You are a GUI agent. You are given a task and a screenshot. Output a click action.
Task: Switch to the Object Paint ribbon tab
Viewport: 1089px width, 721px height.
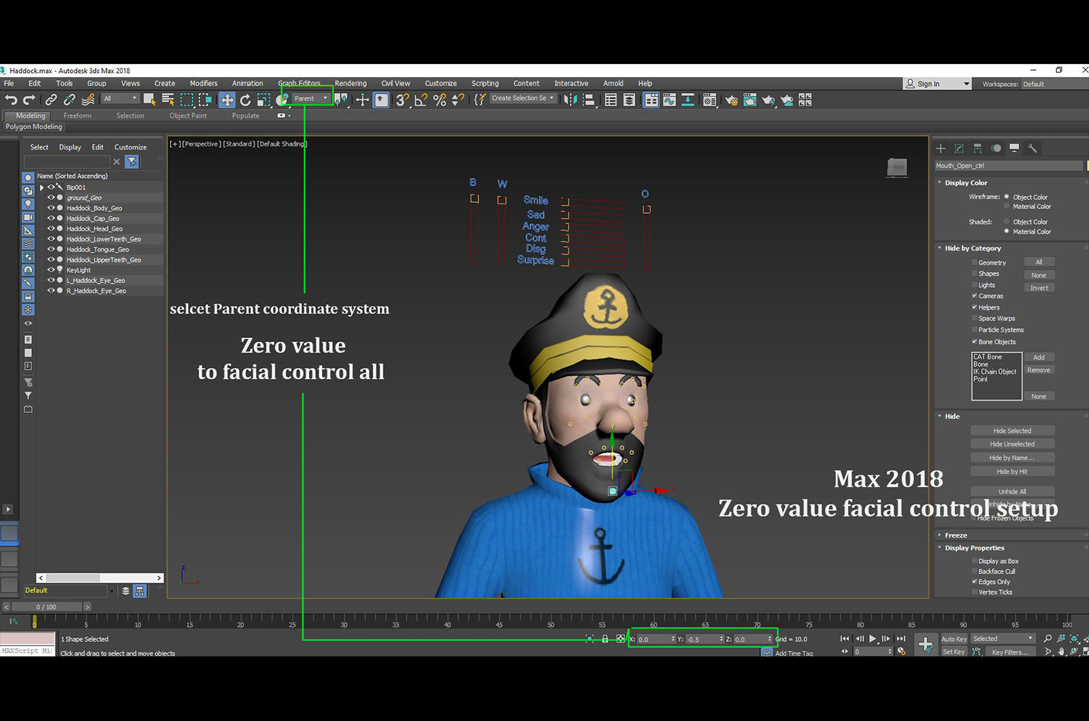pyautogui.click(x=188, y=116)
